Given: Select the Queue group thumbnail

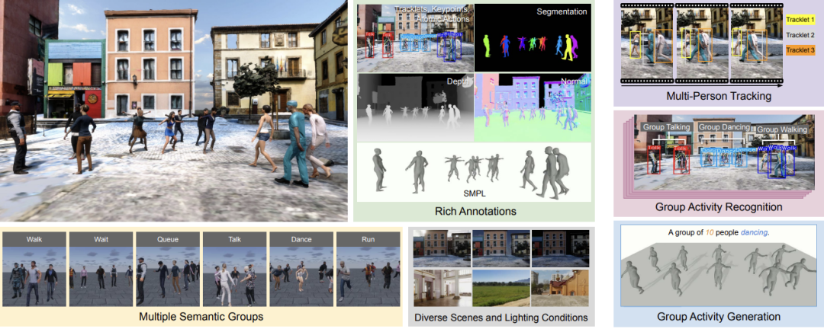Looking at the screenshot, I should tap(168, 269).
